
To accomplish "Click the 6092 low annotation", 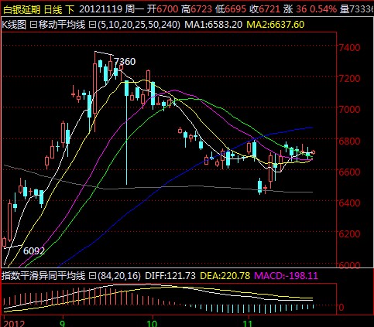I will point(34,251).
